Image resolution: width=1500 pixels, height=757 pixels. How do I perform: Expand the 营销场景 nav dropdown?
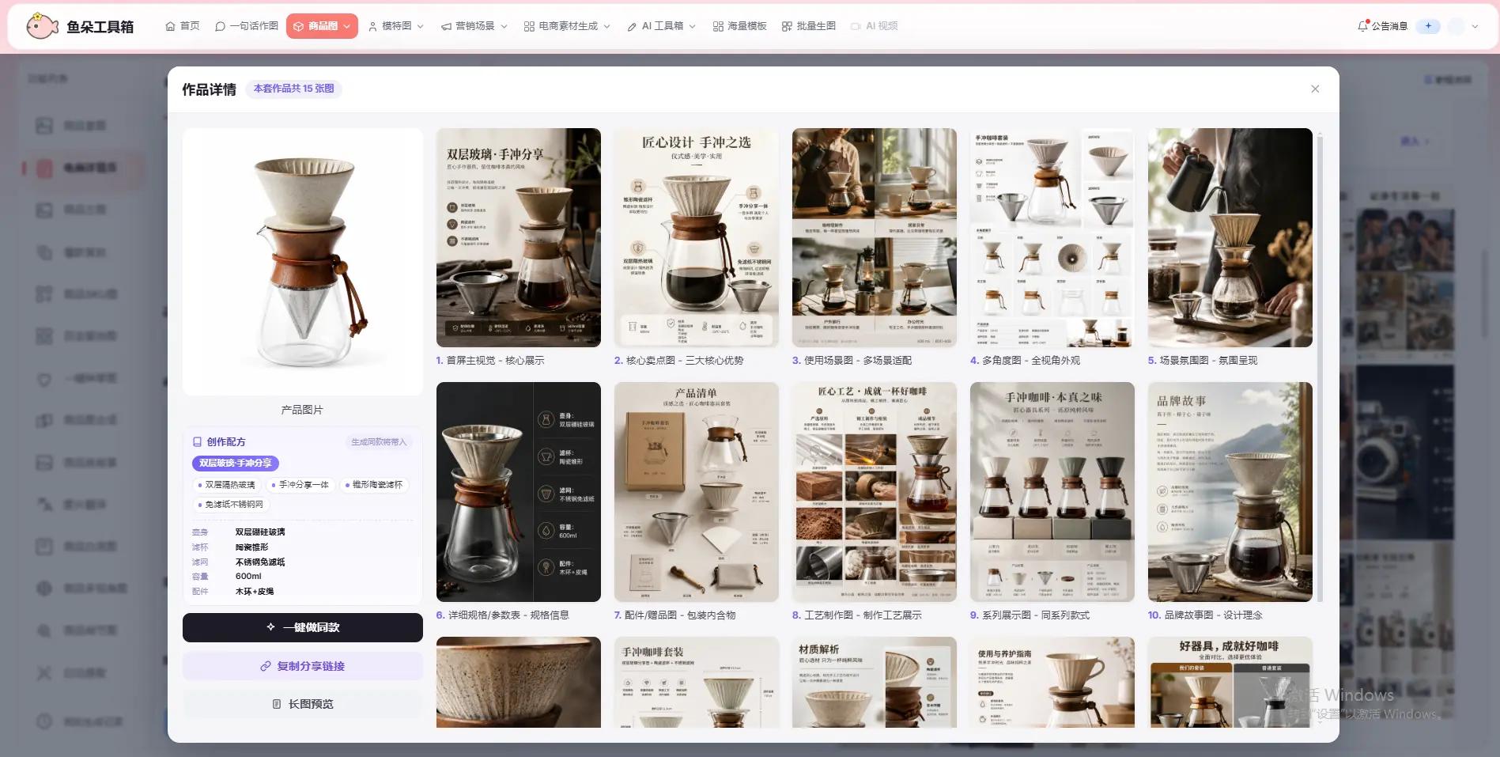(x=474, y=26)
